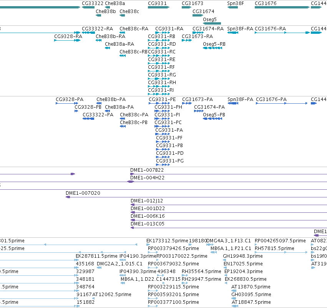Click the DME1-013C05 clone label
Screen dimensions: 327x308
pyautogui.click(x=148, y=224)
